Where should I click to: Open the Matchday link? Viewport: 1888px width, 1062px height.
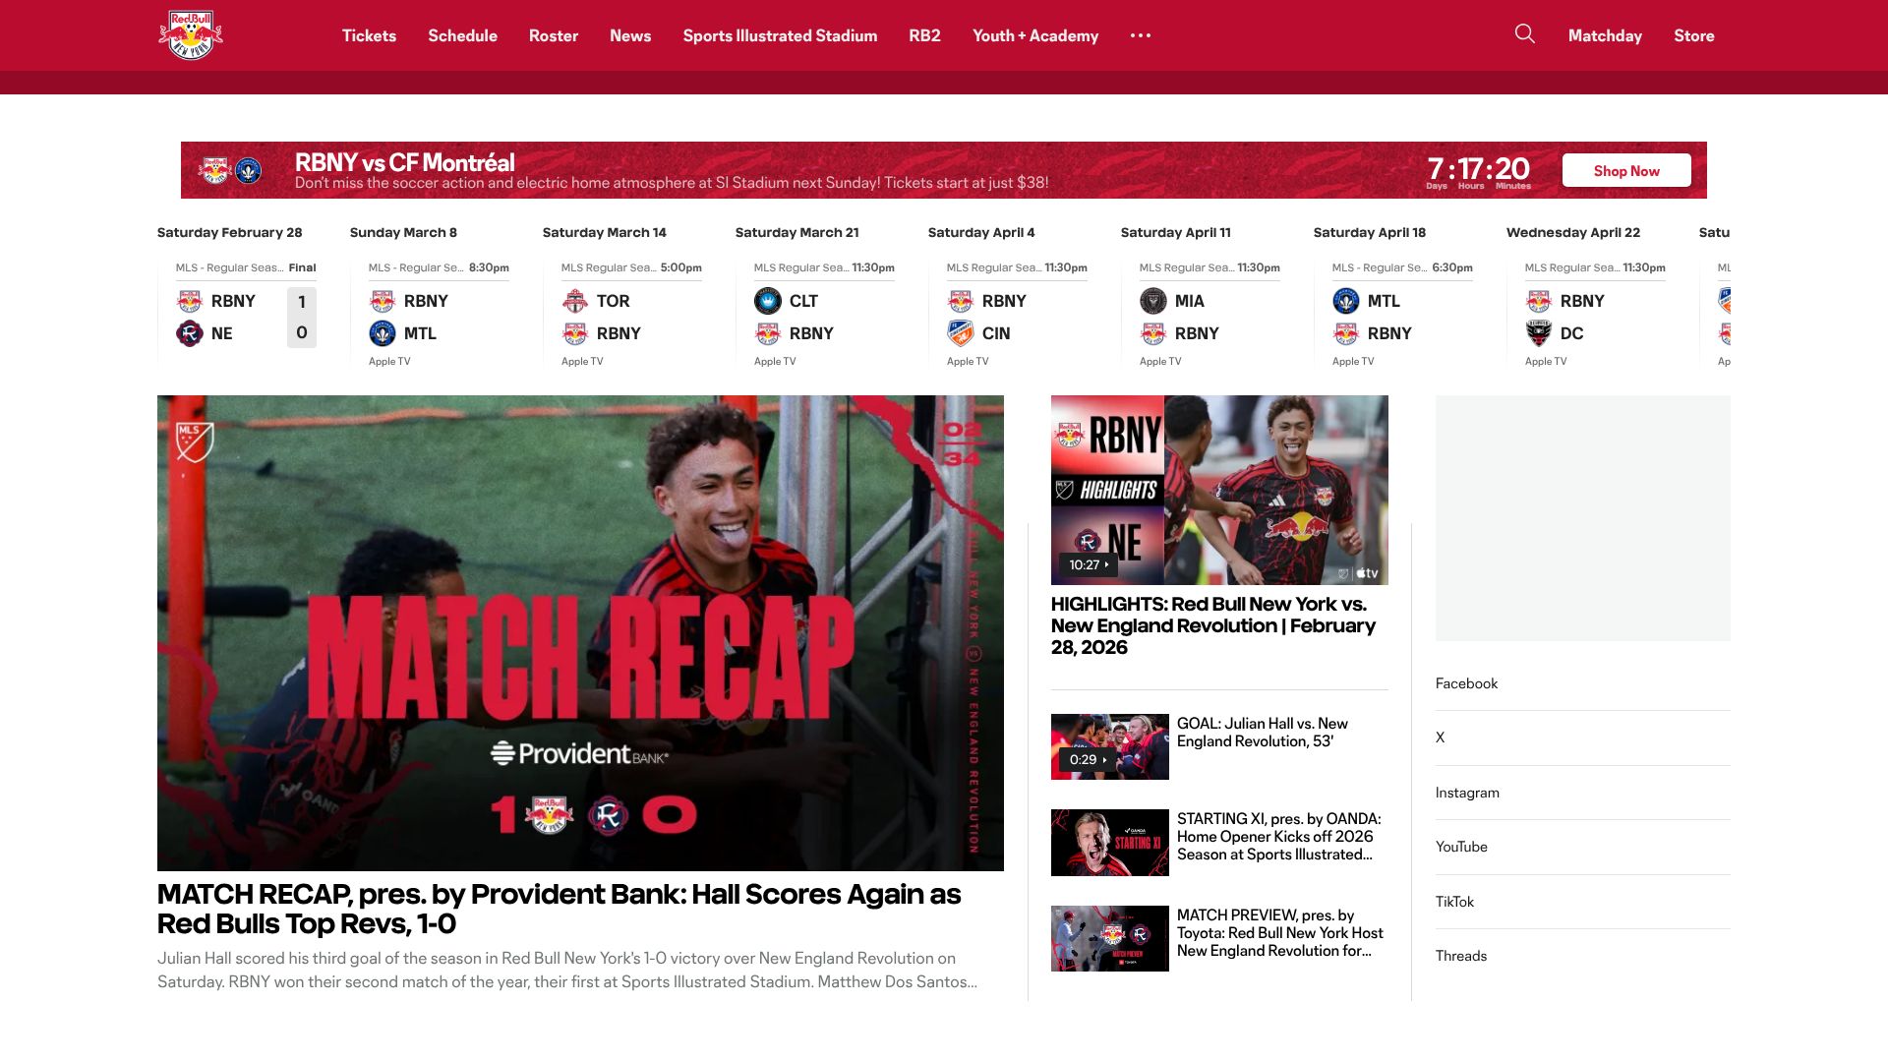tap(1605, 35)
